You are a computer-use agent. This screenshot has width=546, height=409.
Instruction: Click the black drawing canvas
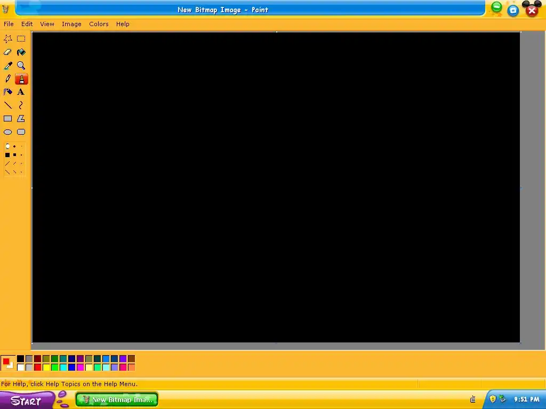tap(276, 187)
